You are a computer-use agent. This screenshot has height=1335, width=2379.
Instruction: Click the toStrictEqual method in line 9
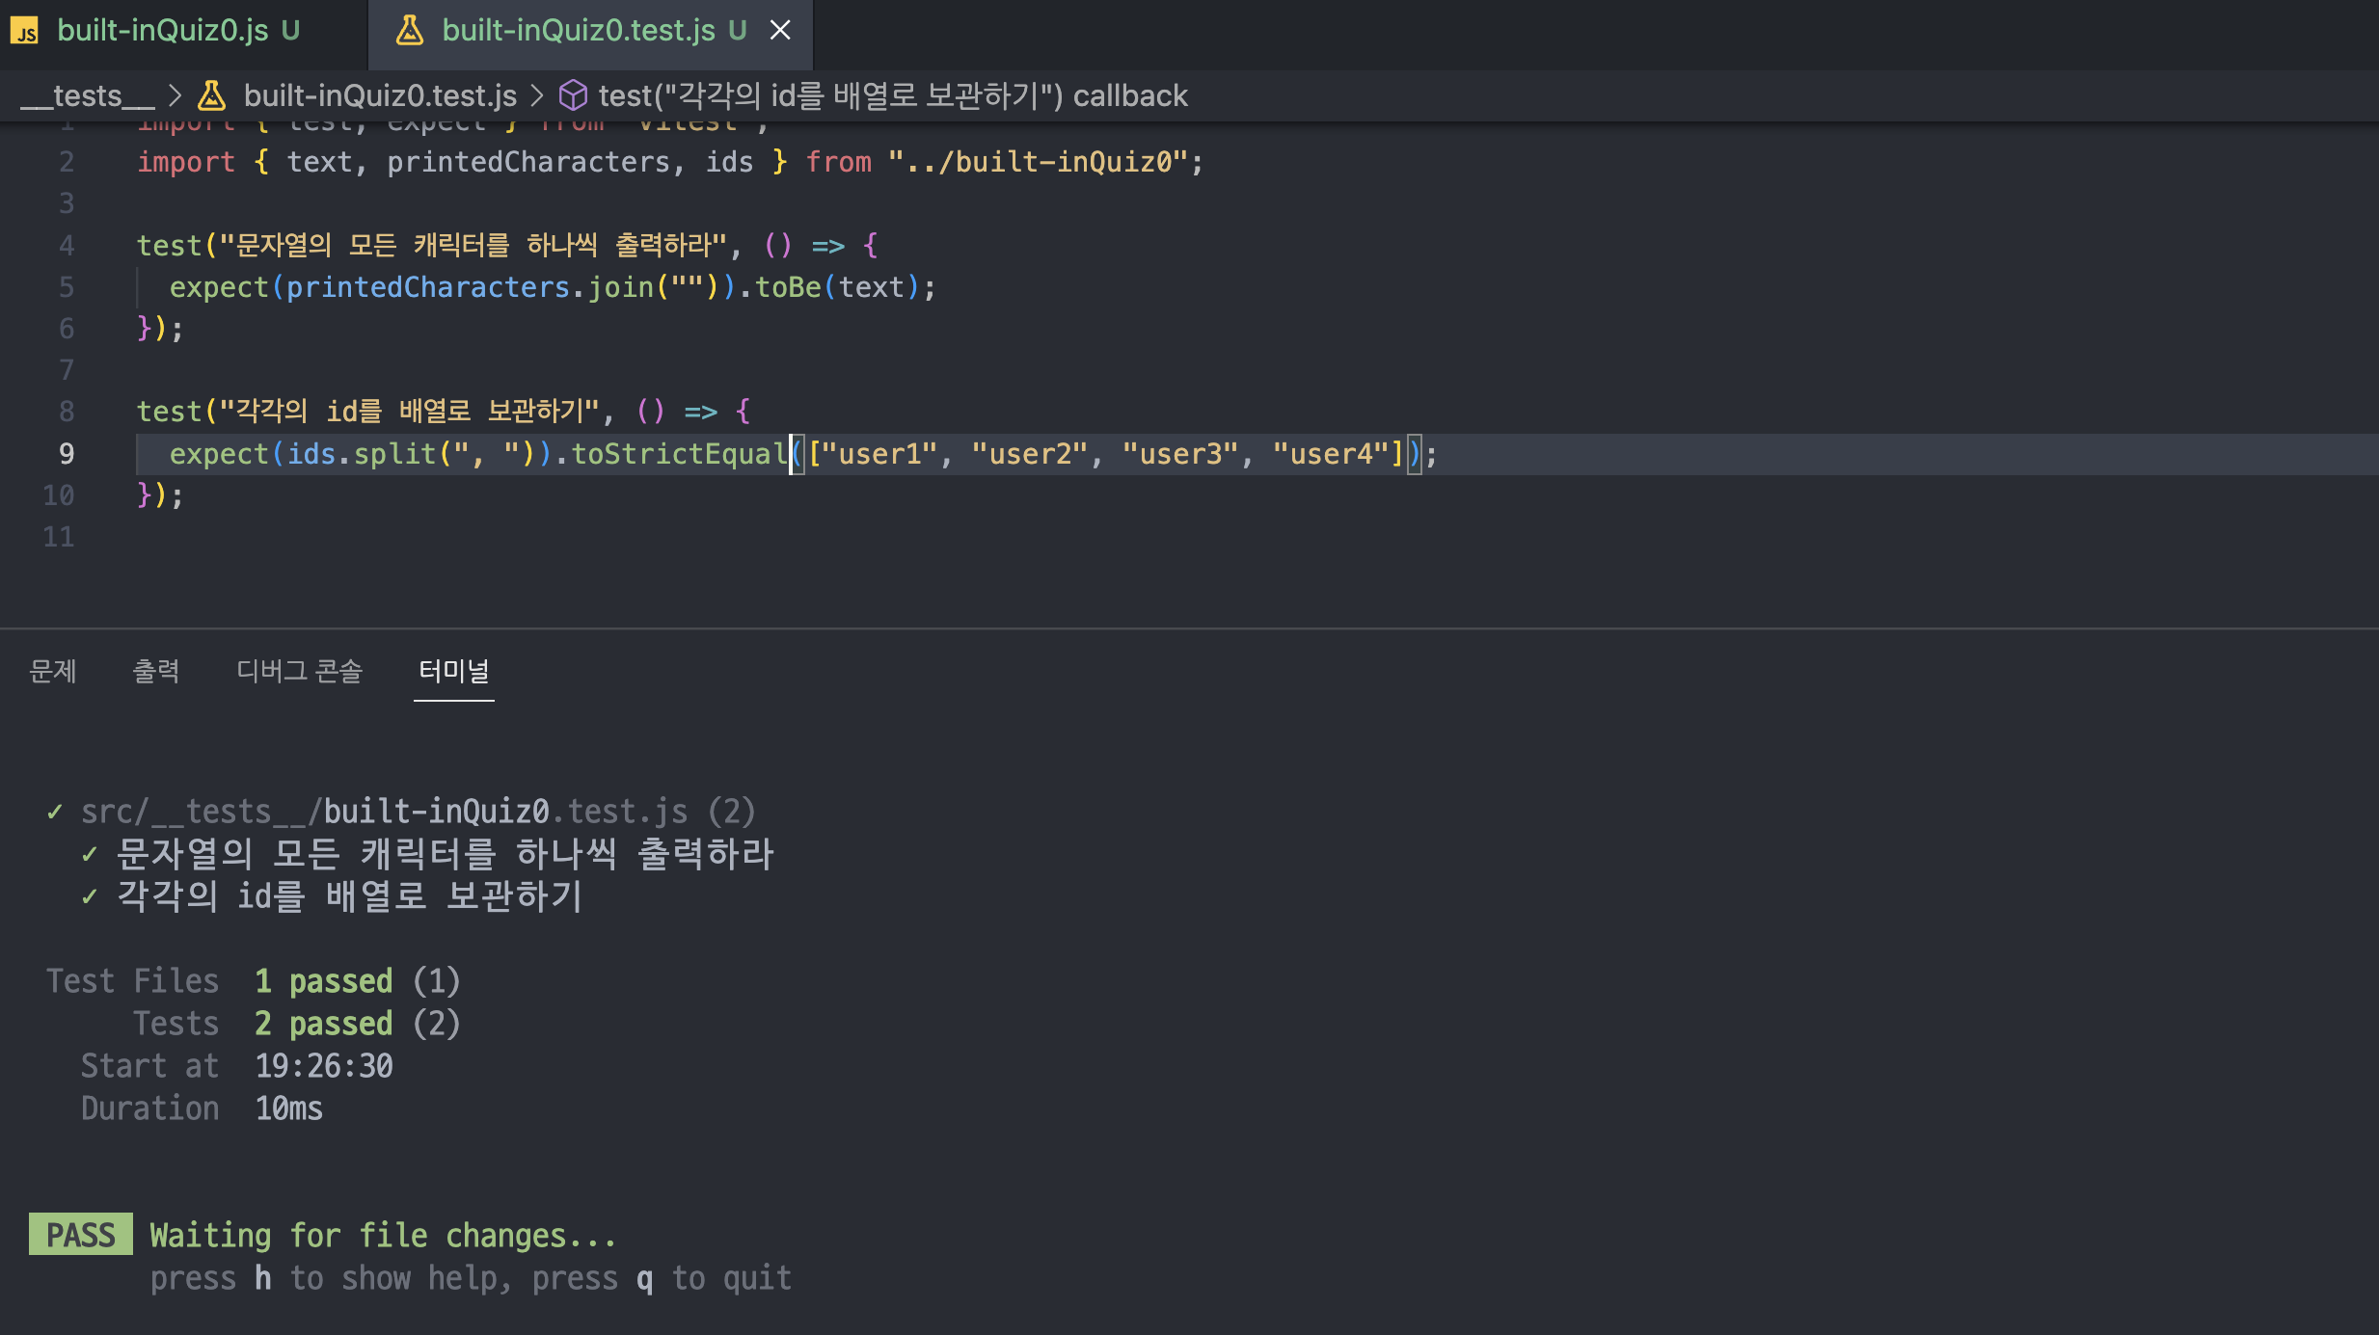point(678,454)
